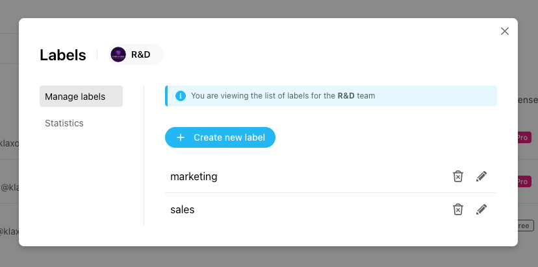Click the trash icon for sales label

click(x=458, y=209)
